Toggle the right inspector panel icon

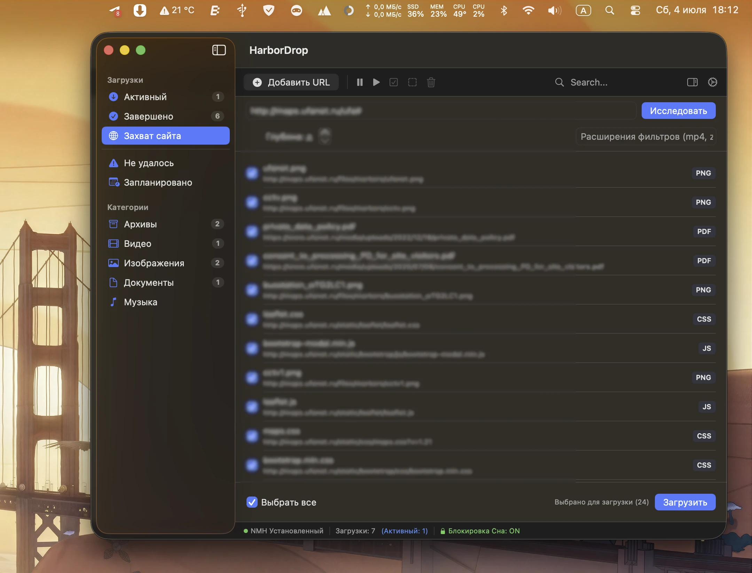[692, 82]
